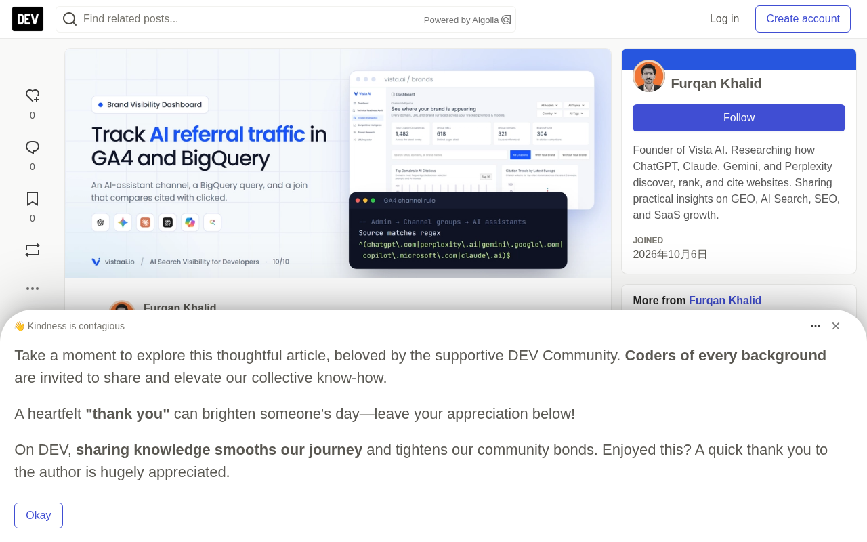867x542 pixels.
Task: Click the Founder of Vista AI bio text
Action: pos(737,183)
